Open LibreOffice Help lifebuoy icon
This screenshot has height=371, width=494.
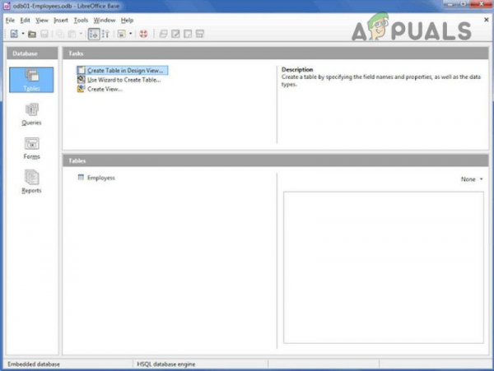click(143, 34)
